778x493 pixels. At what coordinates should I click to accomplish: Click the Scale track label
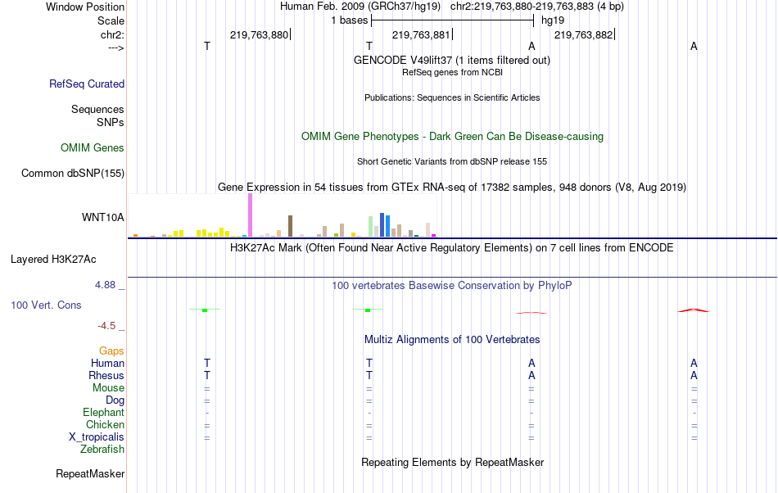tap(111, 20)
